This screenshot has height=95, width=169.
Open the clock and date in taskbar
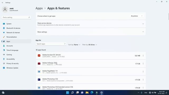tap(161, 93)
